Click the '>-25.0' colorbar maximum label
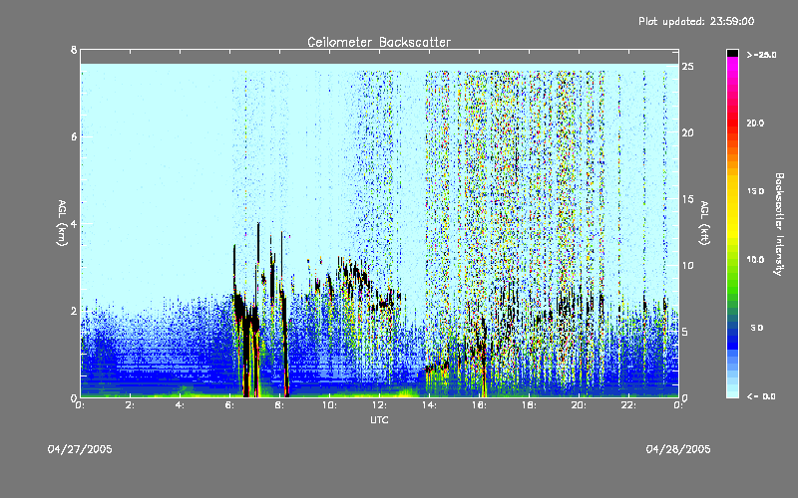Image resolution: width=798 pixels, height=498 pixels. point(761,55)
